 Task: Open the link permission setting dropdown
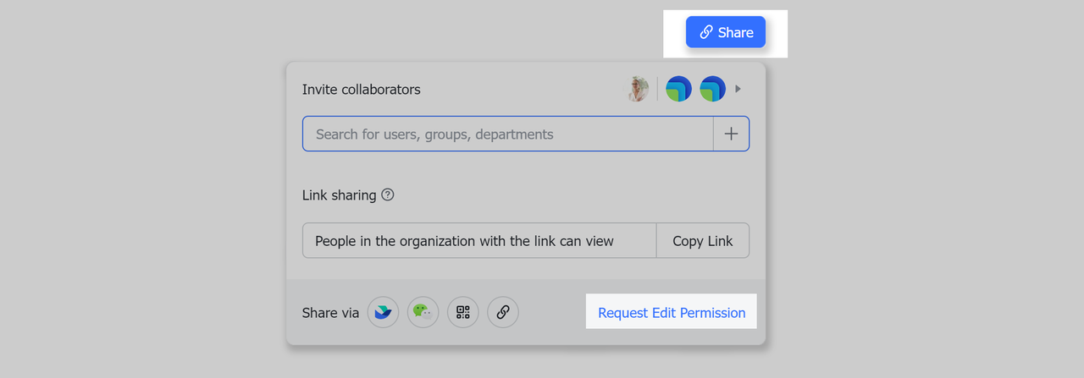479,241
